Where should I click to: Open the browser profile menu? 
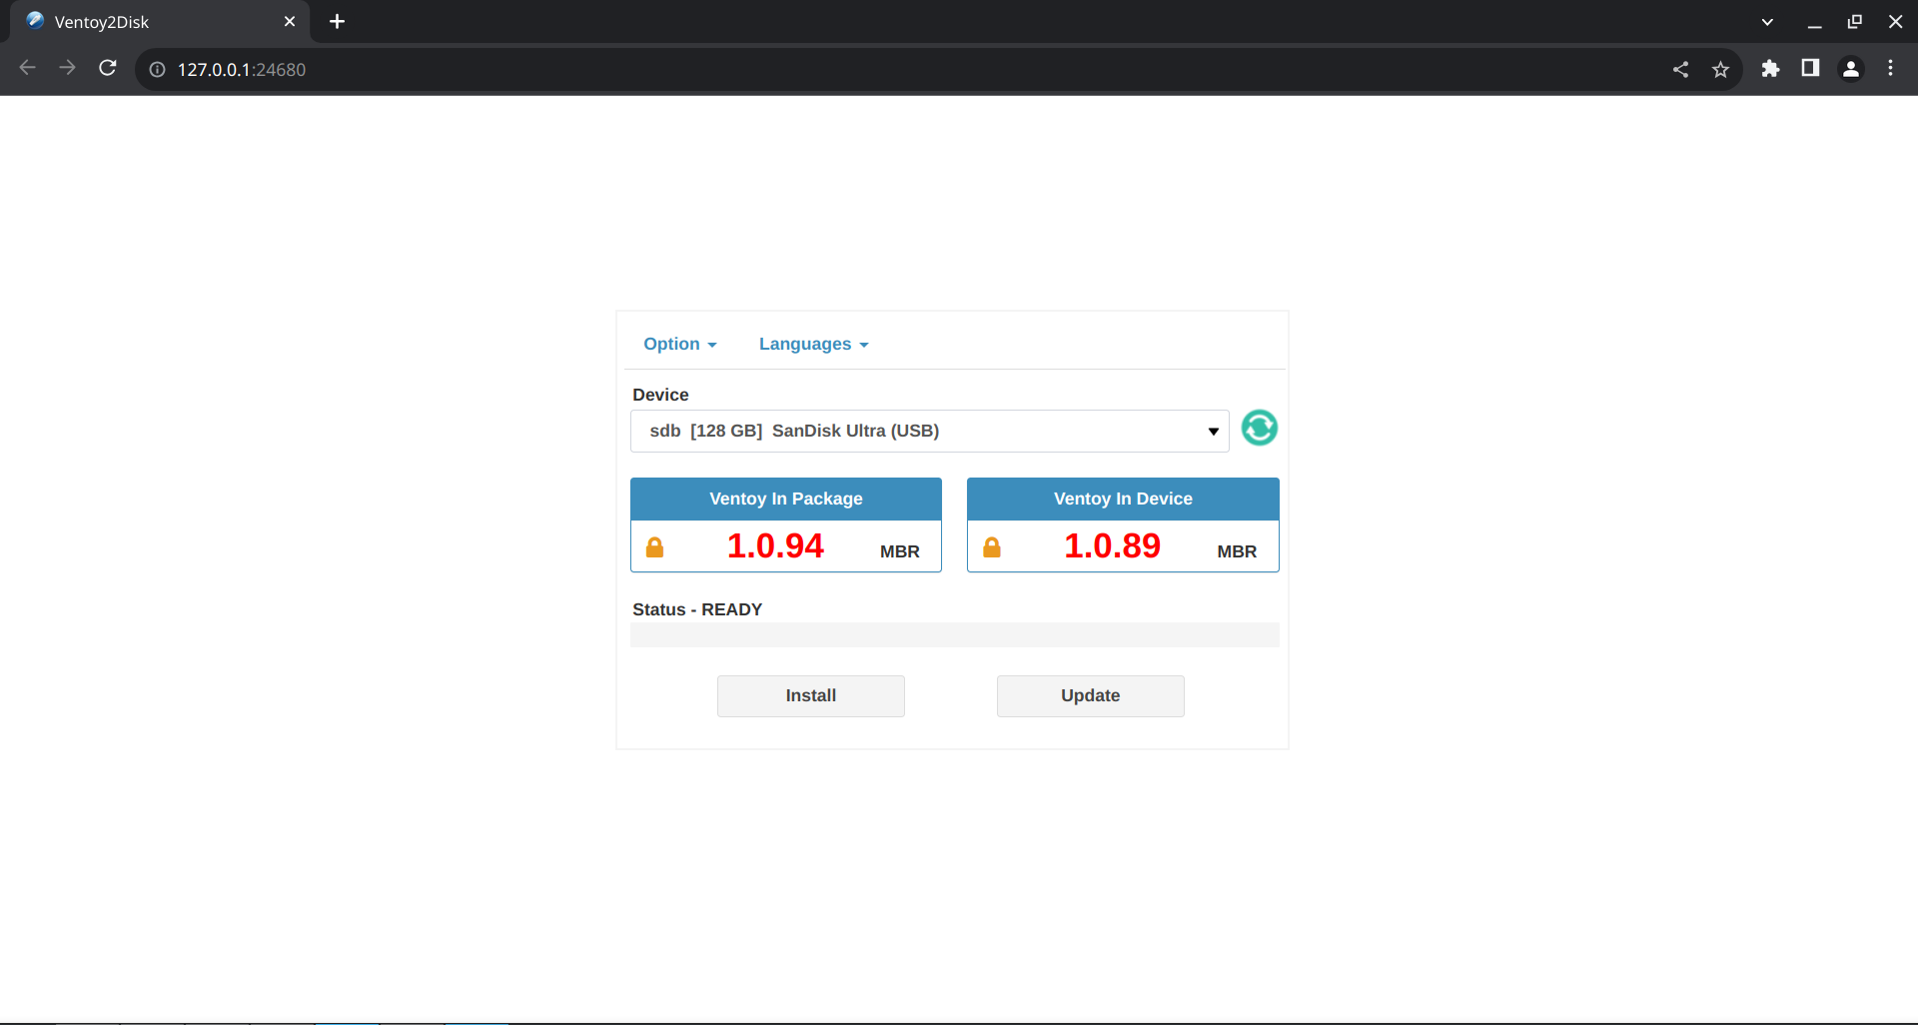pos(1851,68)
